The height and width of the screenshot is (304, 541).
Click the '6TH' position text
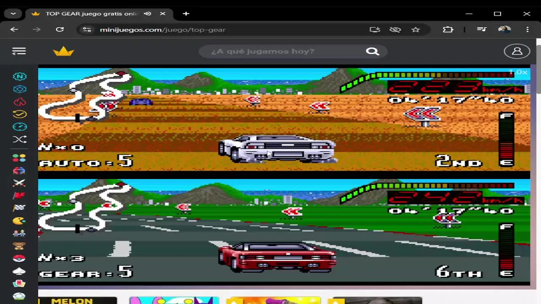tap(459, 271)
